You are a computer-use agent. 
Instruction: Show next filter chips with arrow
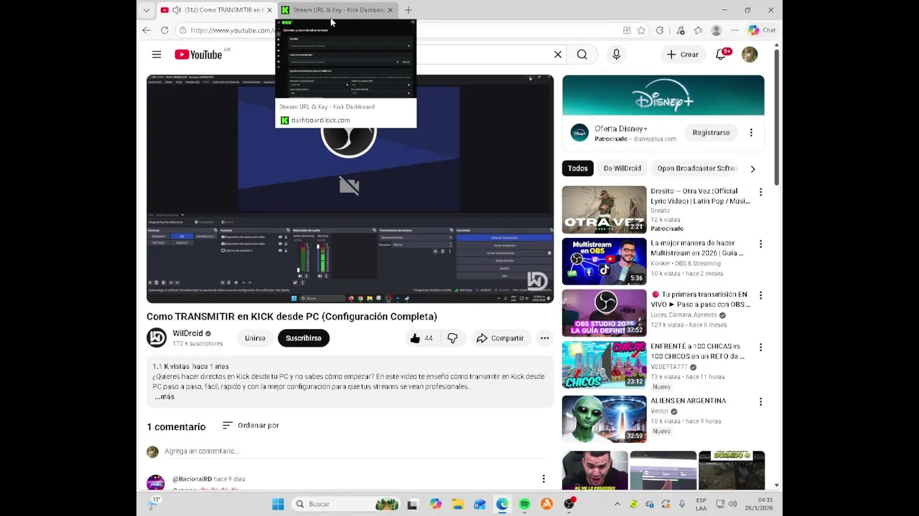(x=752, y=168)
